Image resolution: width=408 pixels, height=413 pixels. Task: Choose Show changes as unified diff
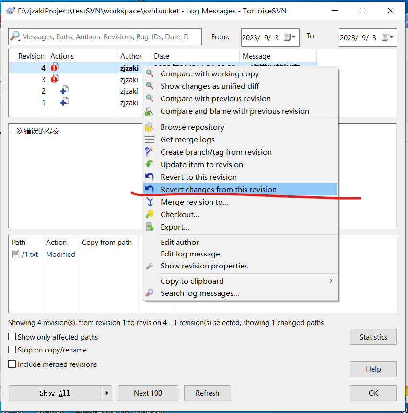(x=240, y=86)
